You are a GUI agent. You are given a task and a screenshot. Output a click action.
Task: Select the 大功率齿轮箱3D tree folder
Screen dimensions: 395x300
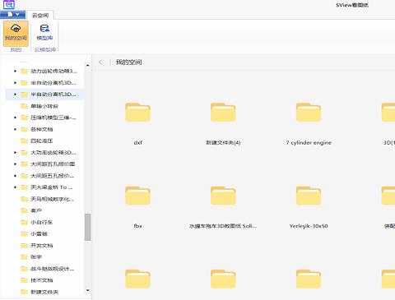(49, 152)
